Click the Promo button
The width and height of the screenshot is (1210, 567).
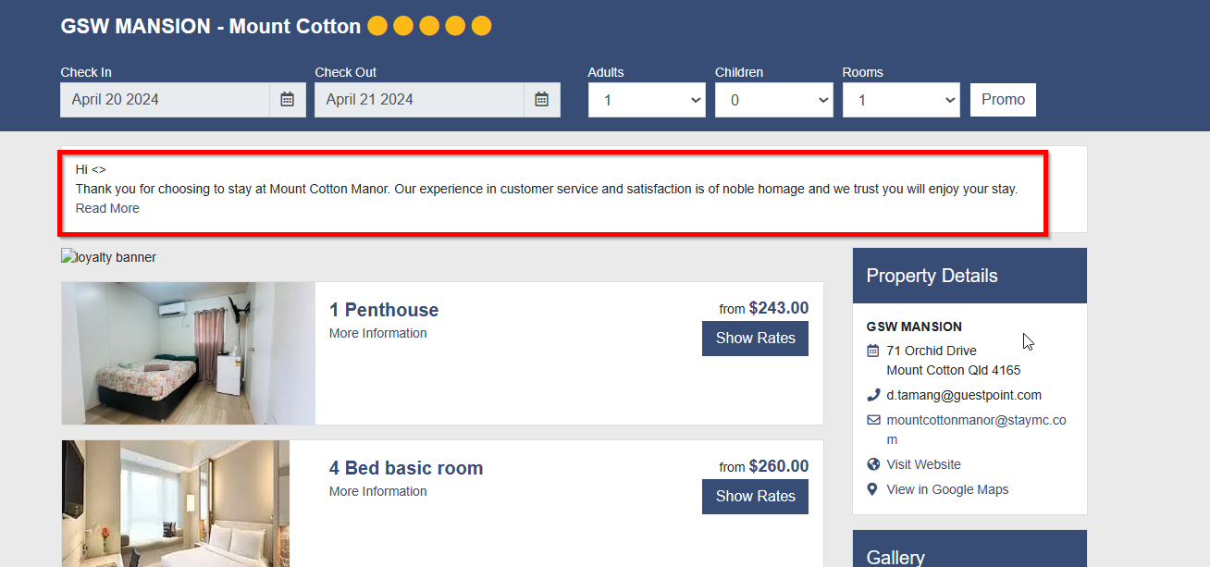[1003, 100]
